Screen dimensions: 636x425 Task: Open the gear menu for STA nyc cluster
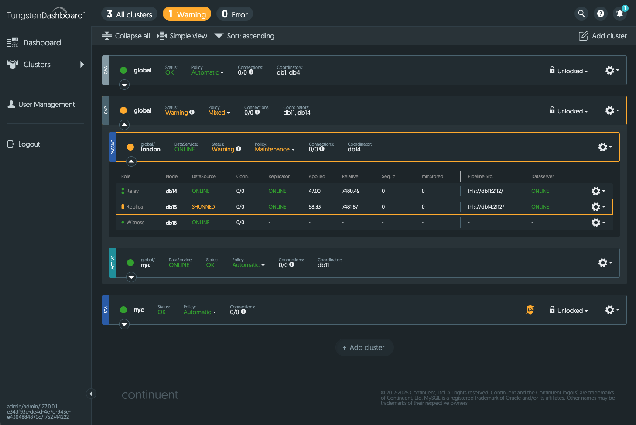612,310
